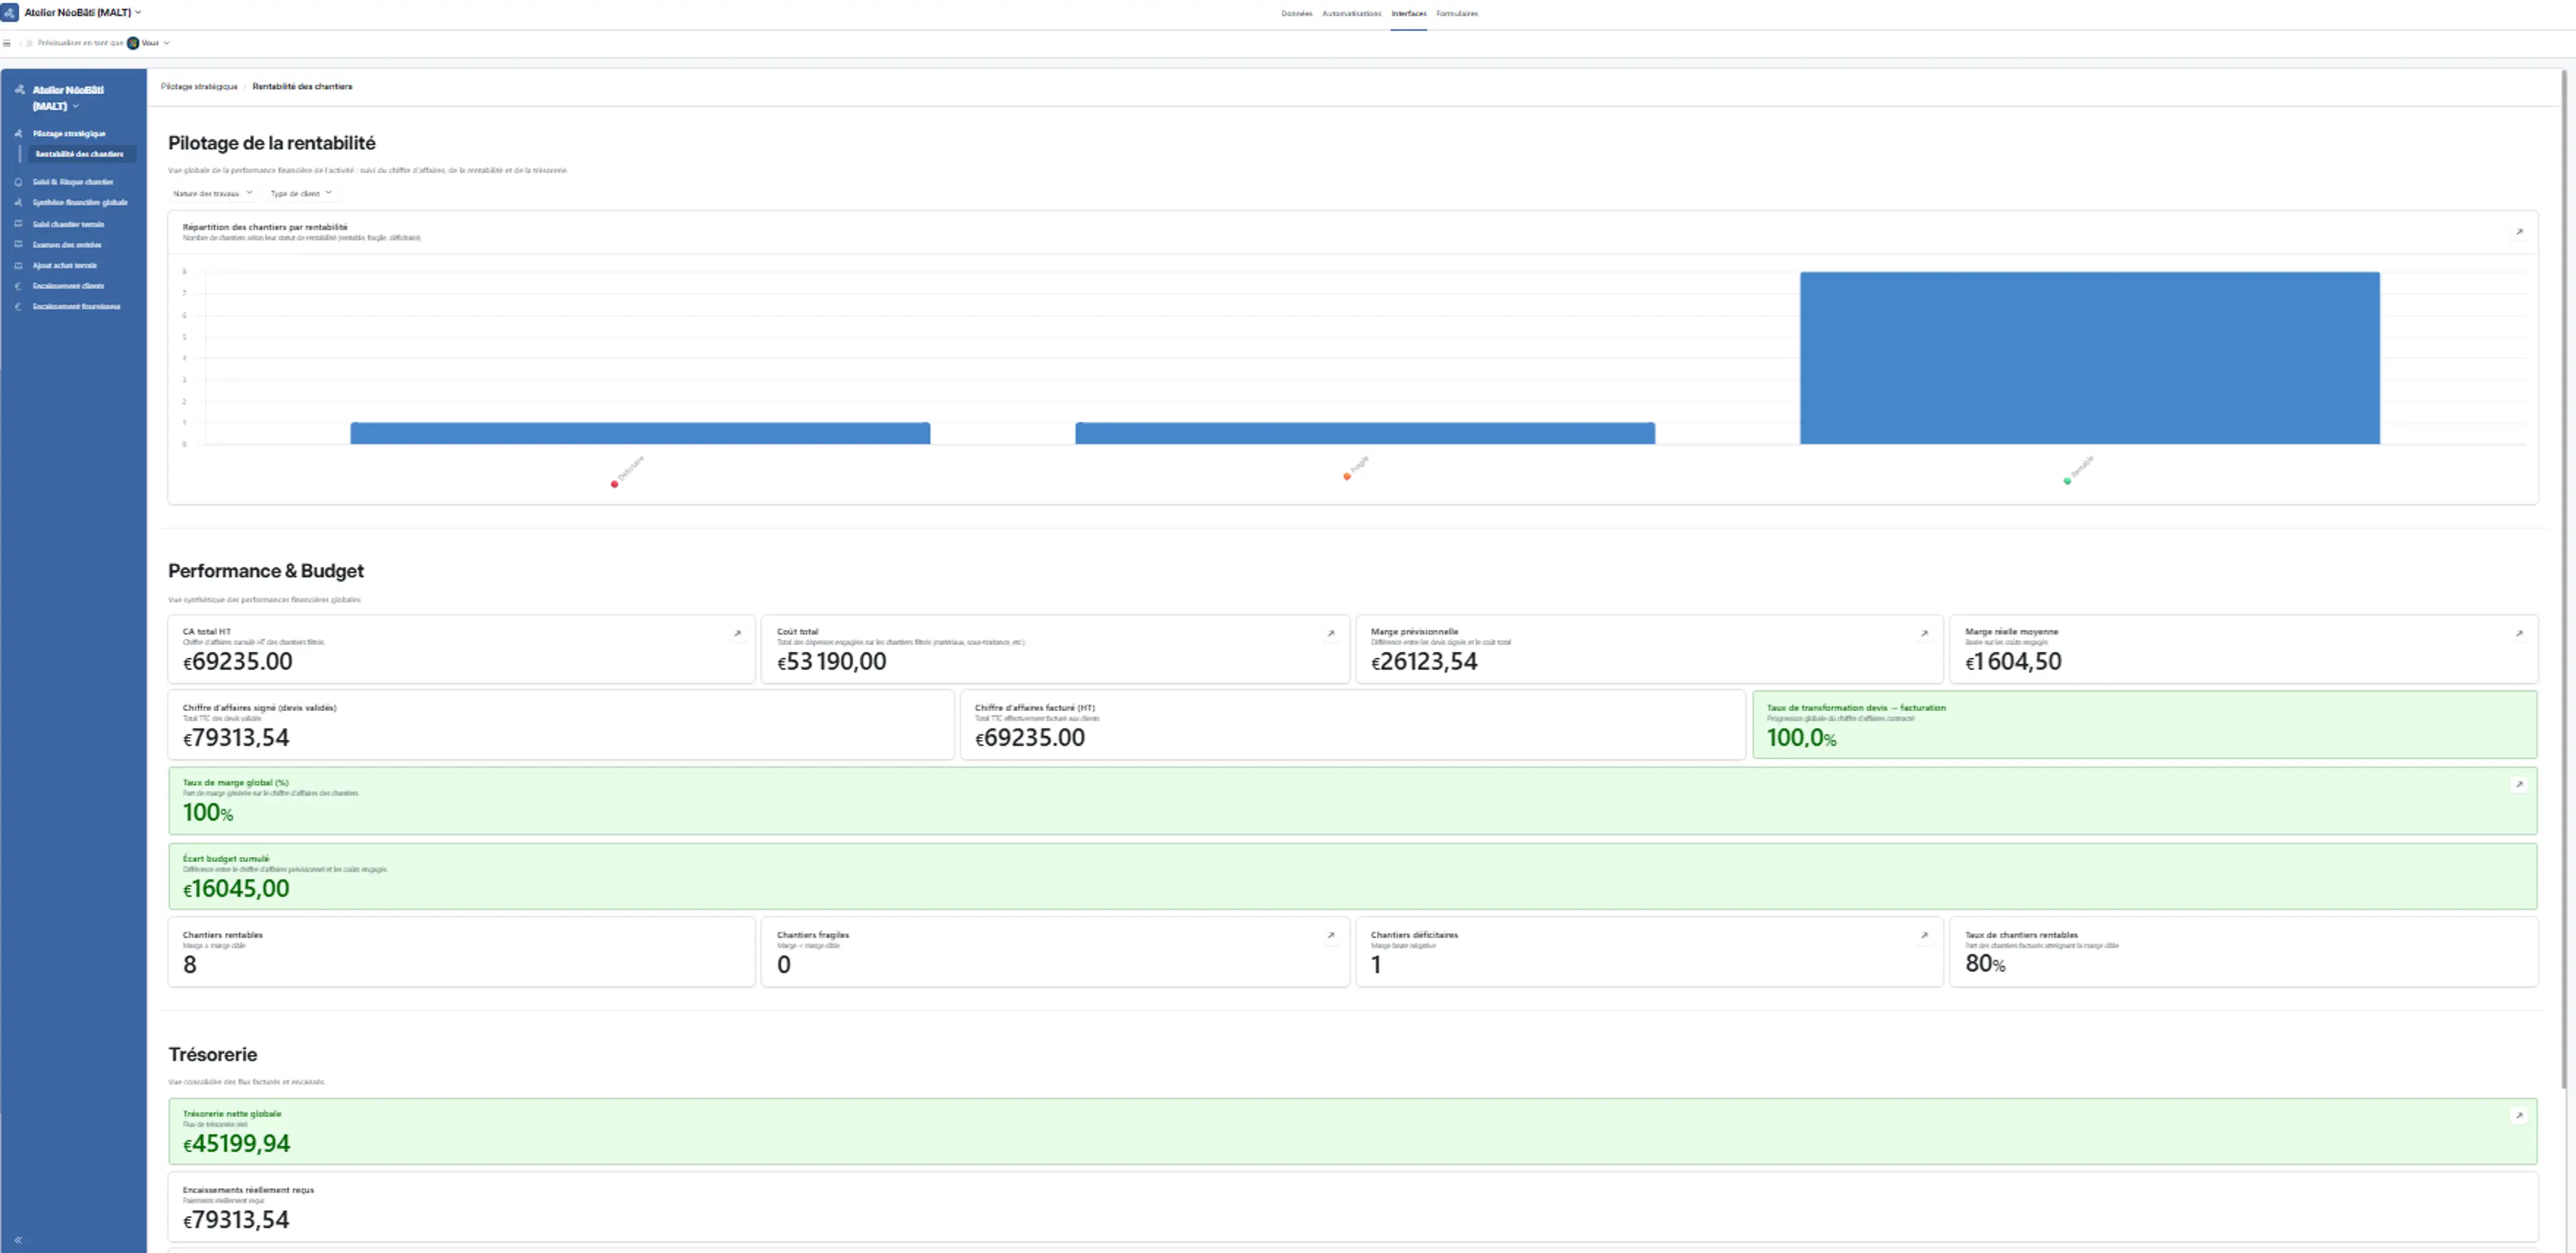Click the Pilotage stratégique sidebar icon

pos(18,133)
